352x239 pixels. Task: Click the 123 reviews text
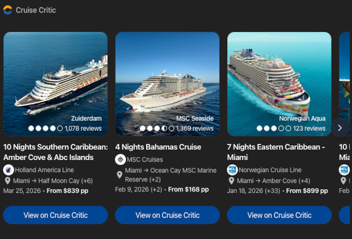coord(309,128)
